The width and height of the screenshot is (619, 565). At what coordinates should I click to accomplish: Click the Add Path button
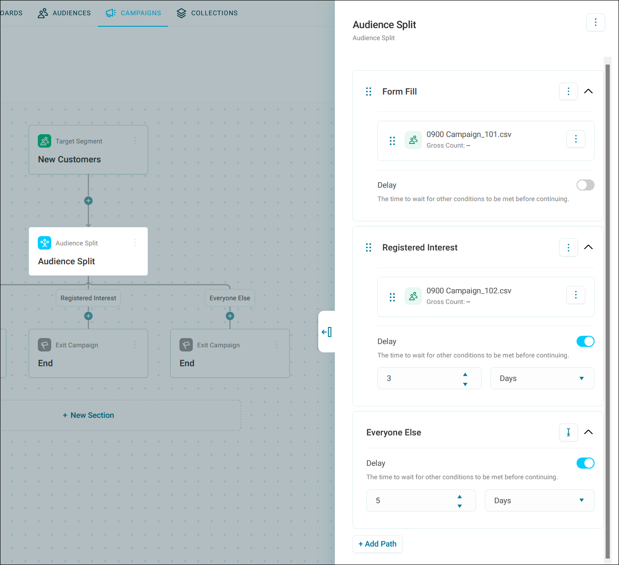377,544
